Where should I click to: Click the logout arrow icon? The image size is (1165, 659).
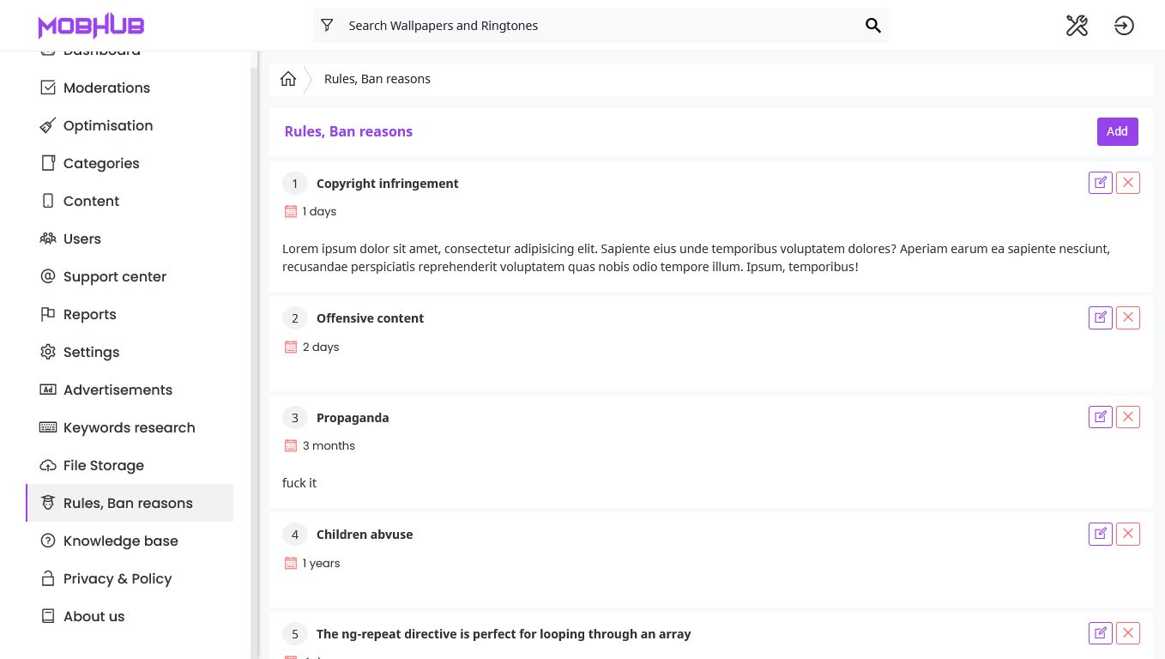1124,26
